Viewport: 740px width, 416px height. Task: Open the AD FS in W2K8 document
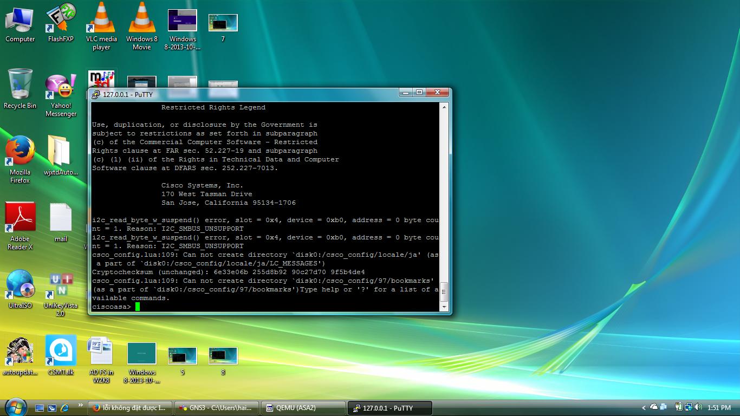(101, 353)
